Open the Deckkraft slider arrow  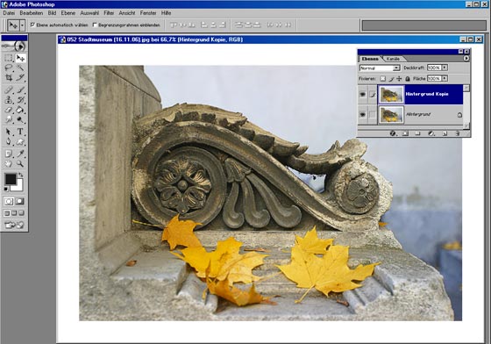click(x=445, y=68)
